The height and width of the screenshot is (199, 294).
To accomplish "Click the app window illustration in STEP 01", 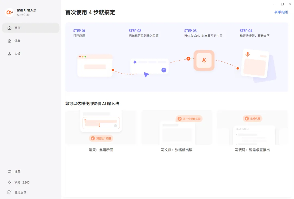I will coord(95,65).
